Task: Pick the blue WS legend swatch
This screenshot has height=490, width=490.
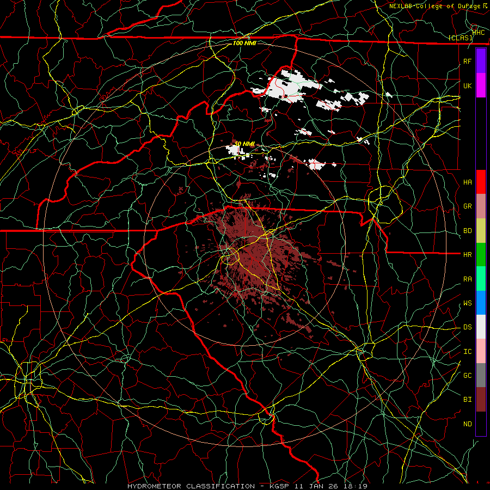Action: coord(481,303)
